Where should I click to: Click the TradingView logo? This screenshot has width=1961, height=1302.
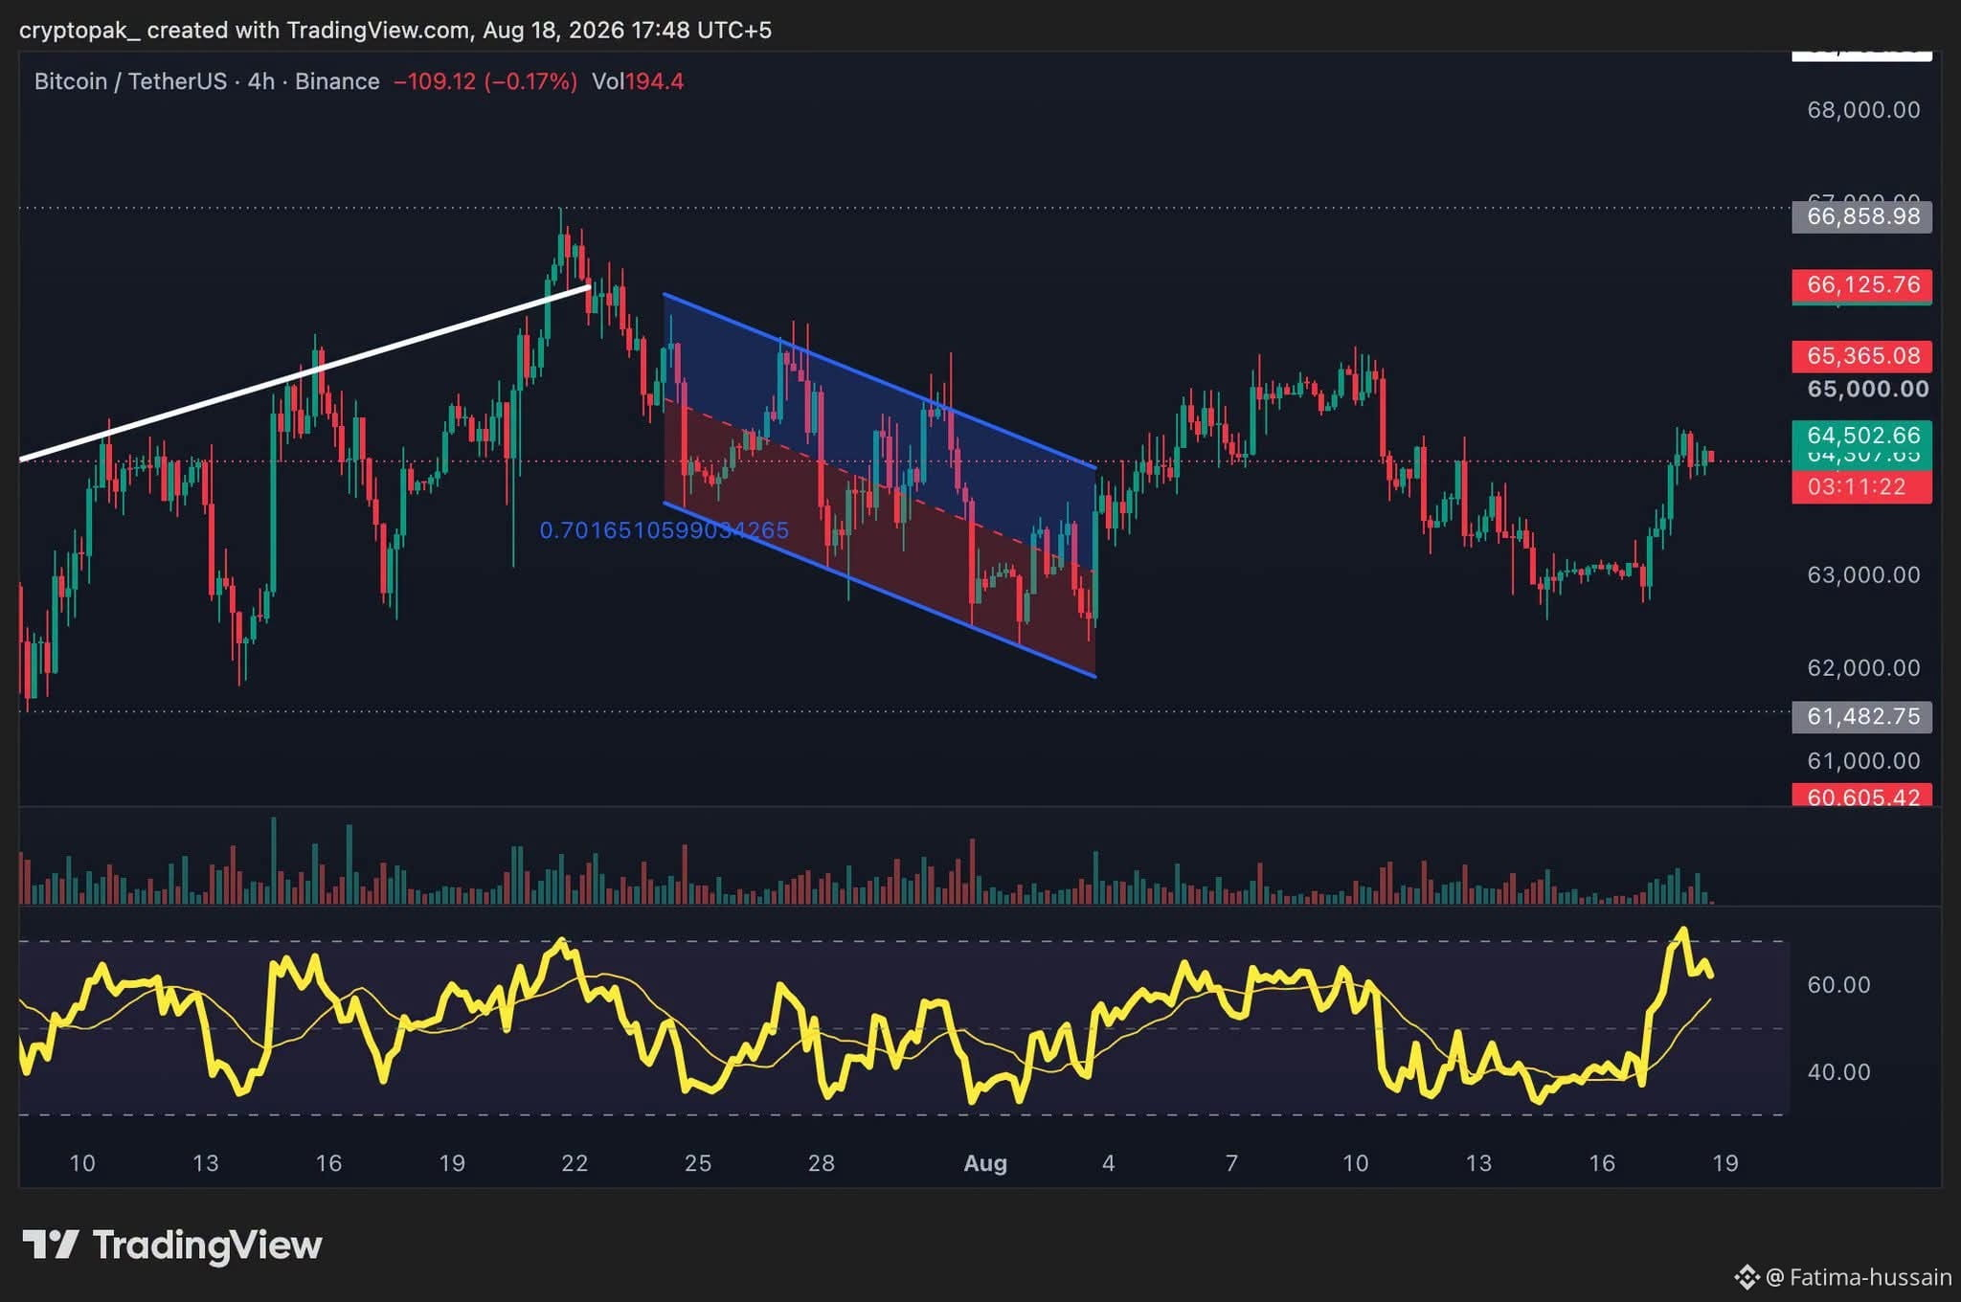click(172, 1245)
